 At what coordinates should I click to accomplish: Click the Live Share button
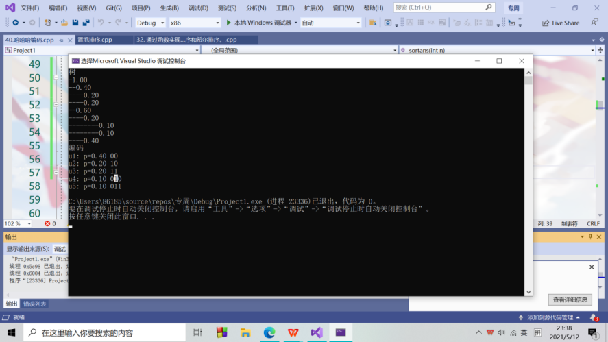pyautogui.click(x=561, y=23)
